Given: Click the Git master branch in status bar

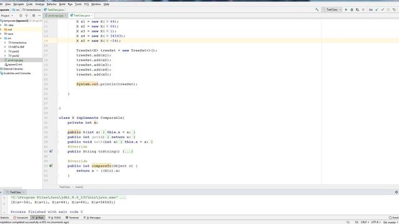Looking at the screenshot, I should tap(391, 222).
